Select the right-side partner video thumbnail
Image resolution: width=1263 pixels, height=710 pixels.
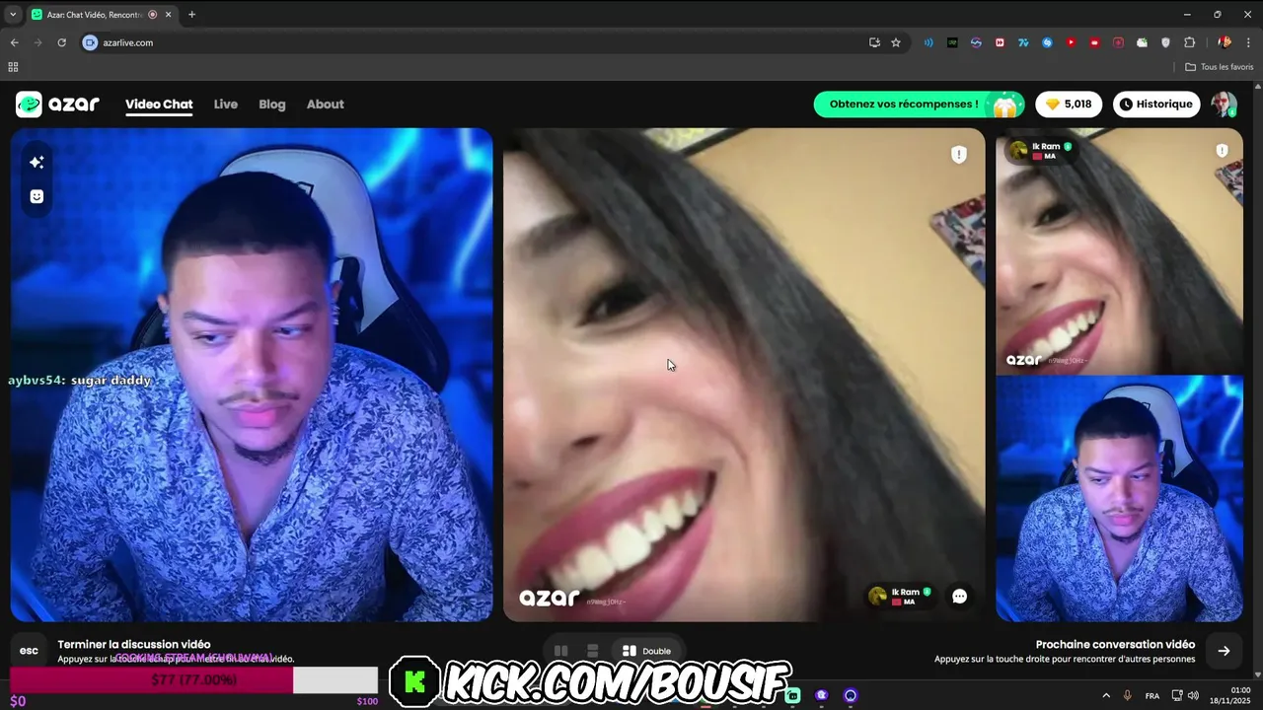coord(1119,251)
